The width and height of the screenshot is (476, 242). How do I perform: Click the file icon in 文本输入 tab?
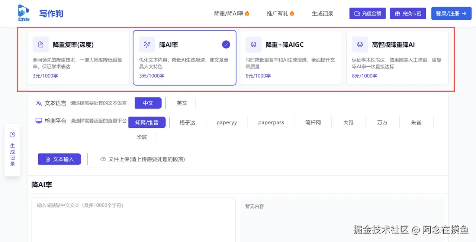coord(48,159)
